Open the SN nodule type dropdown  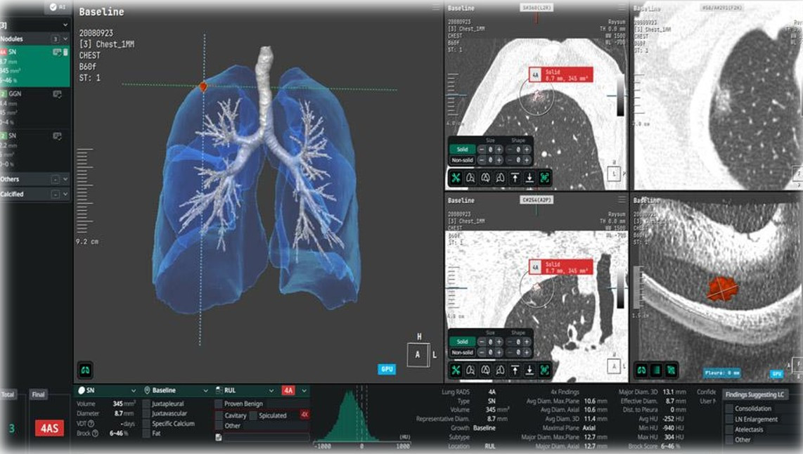click(106, 391)
